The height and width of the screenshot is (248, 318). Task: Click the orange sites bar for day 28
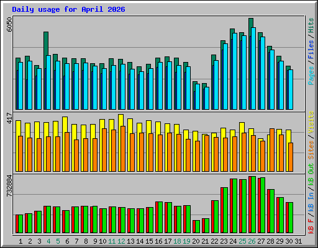(x=272, y=150)
